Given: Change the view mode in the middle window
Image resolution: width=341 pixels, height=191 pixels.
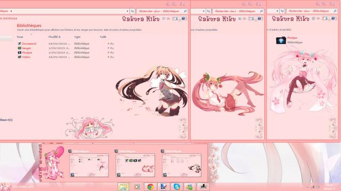Looking at the screenshot, I should 240,19.
